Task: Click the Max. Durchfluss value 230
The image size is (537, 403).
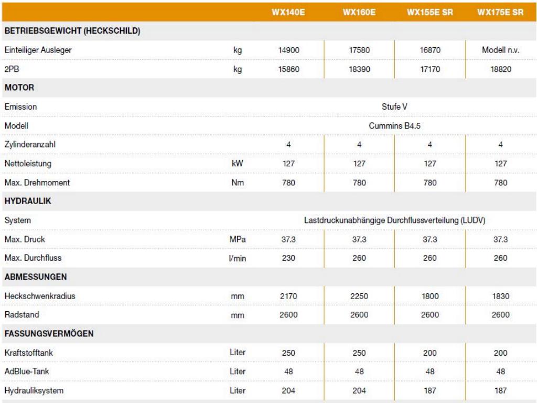Action: point(288,258)
